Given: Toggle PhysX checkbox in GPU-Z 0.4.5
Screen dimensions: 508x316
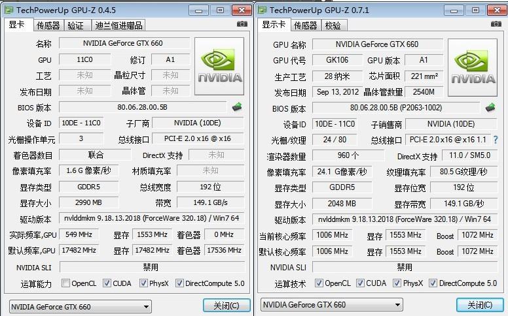Looking at the screenshot, I should (143, 283).
